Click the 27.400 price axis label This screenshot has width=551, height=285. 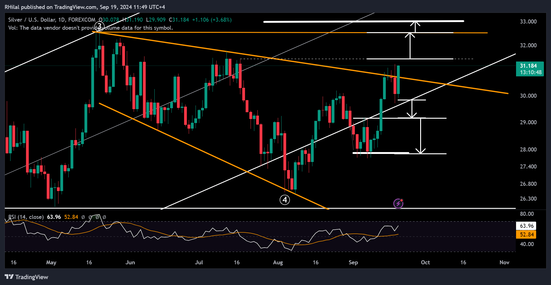(x=528, y=167)
